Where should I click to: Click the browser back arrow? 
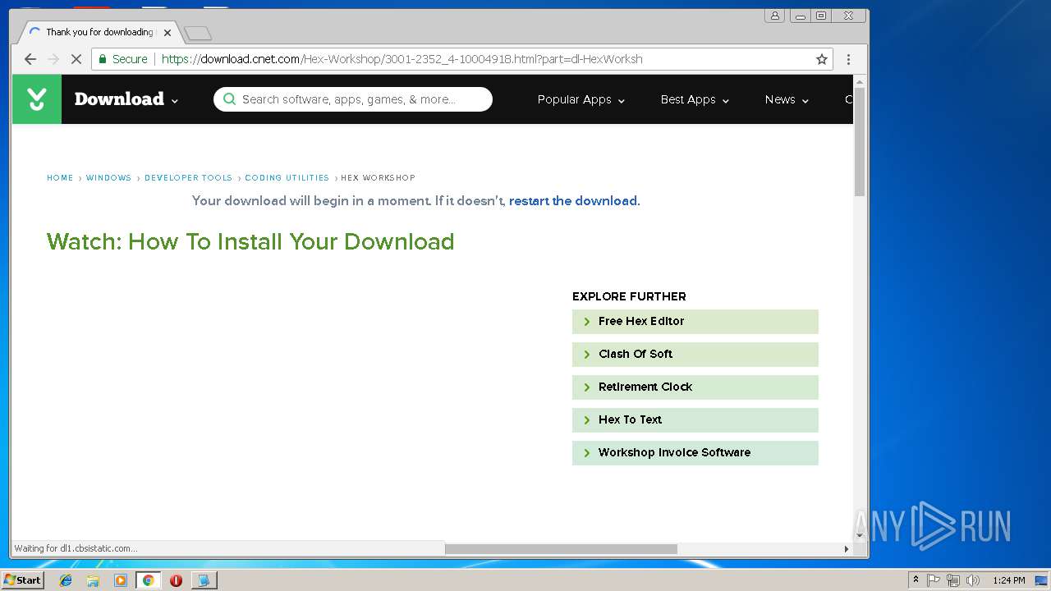click(30, 59)
